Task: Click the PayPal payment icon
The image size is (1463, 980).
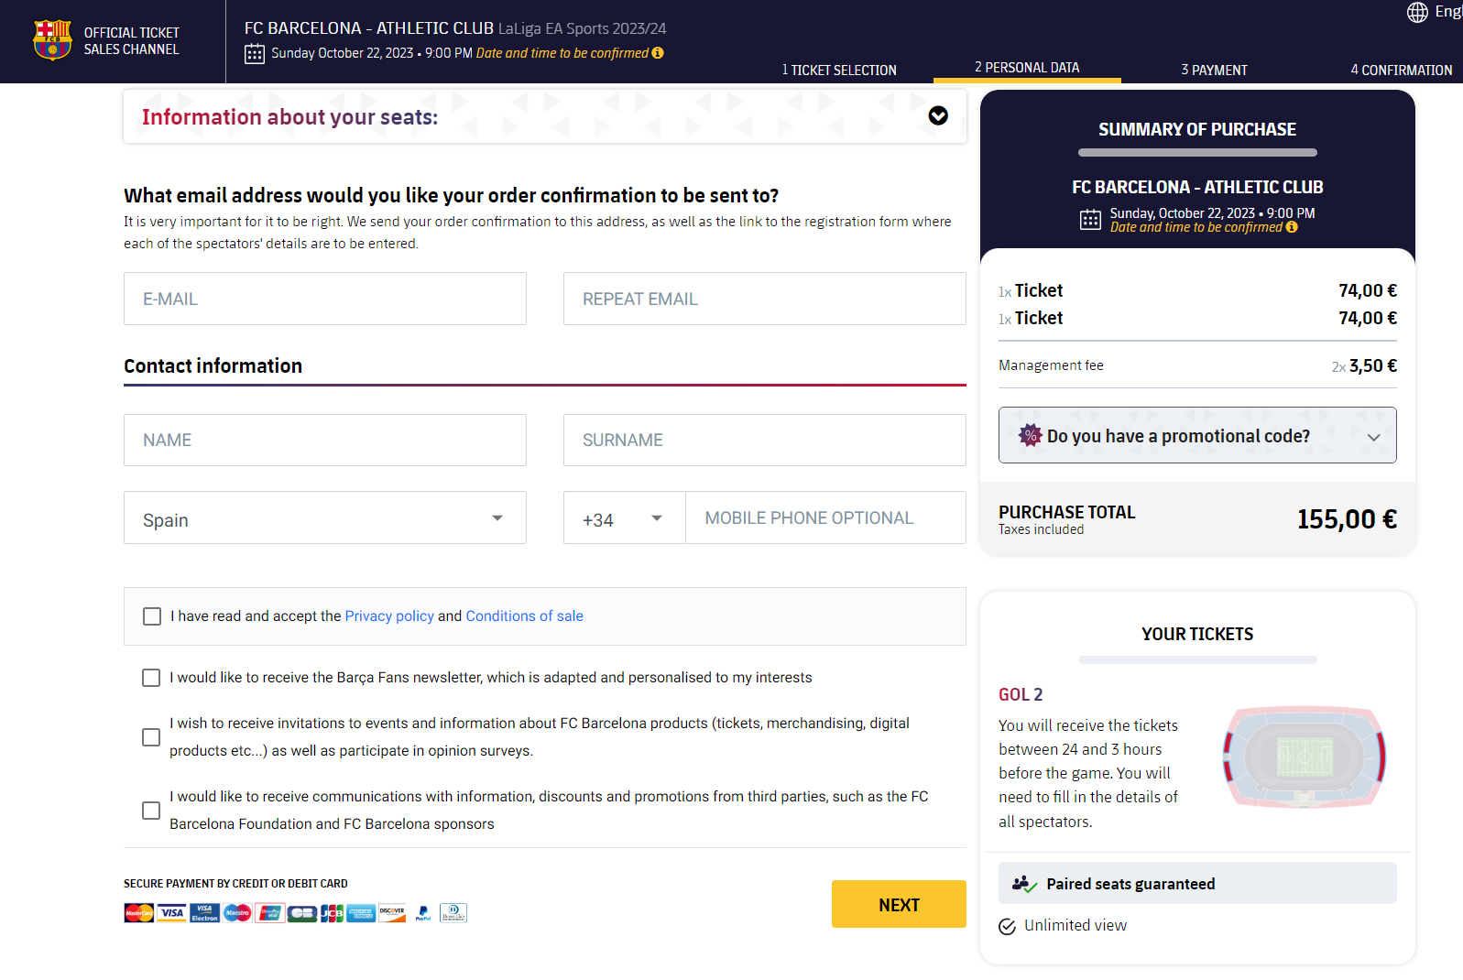Action: (x=422, y=913)
